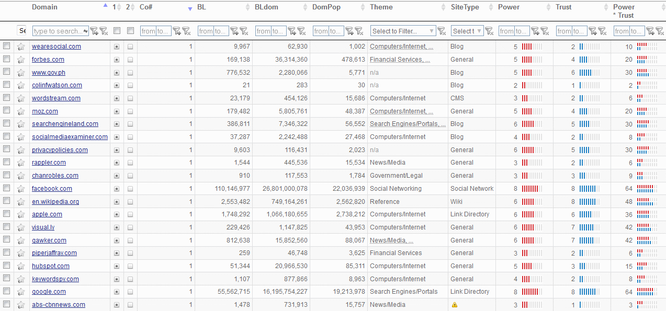Image resolution: width=666 pixels, height=311 pixels.
Task: Click the add filter icon for Domain column
Action: (94, 31)
